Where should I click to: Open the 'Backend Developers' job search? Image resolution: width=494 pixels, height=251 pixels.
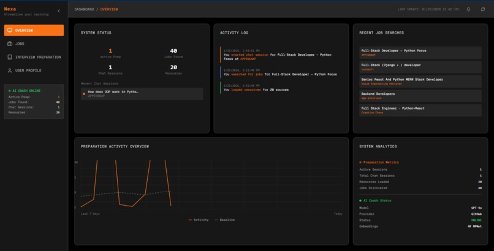coord(420,96)
